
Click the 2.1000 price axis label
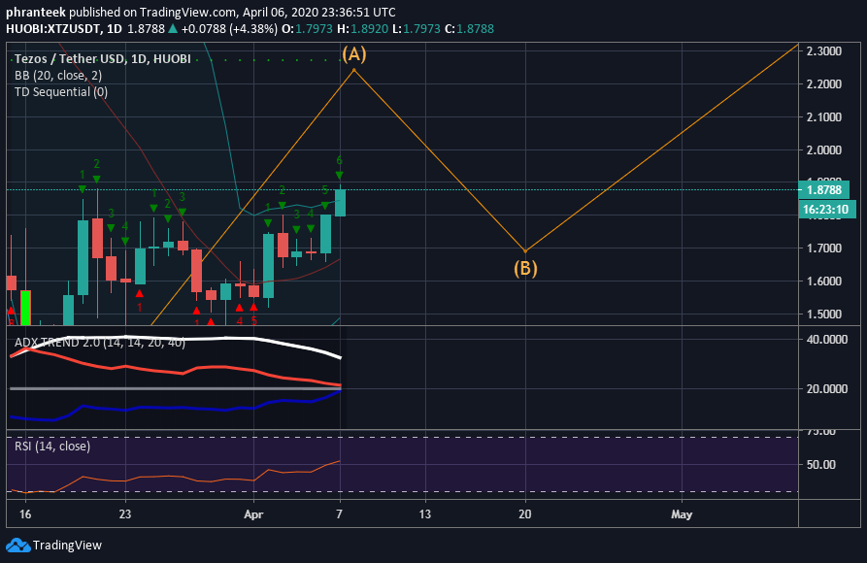824,116
